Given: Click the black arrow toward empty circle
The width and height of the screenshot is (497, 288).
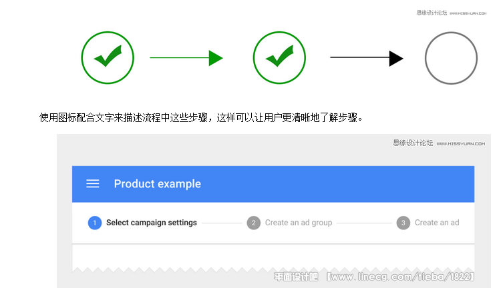Looking at the screenshot, I should [367, 58].
